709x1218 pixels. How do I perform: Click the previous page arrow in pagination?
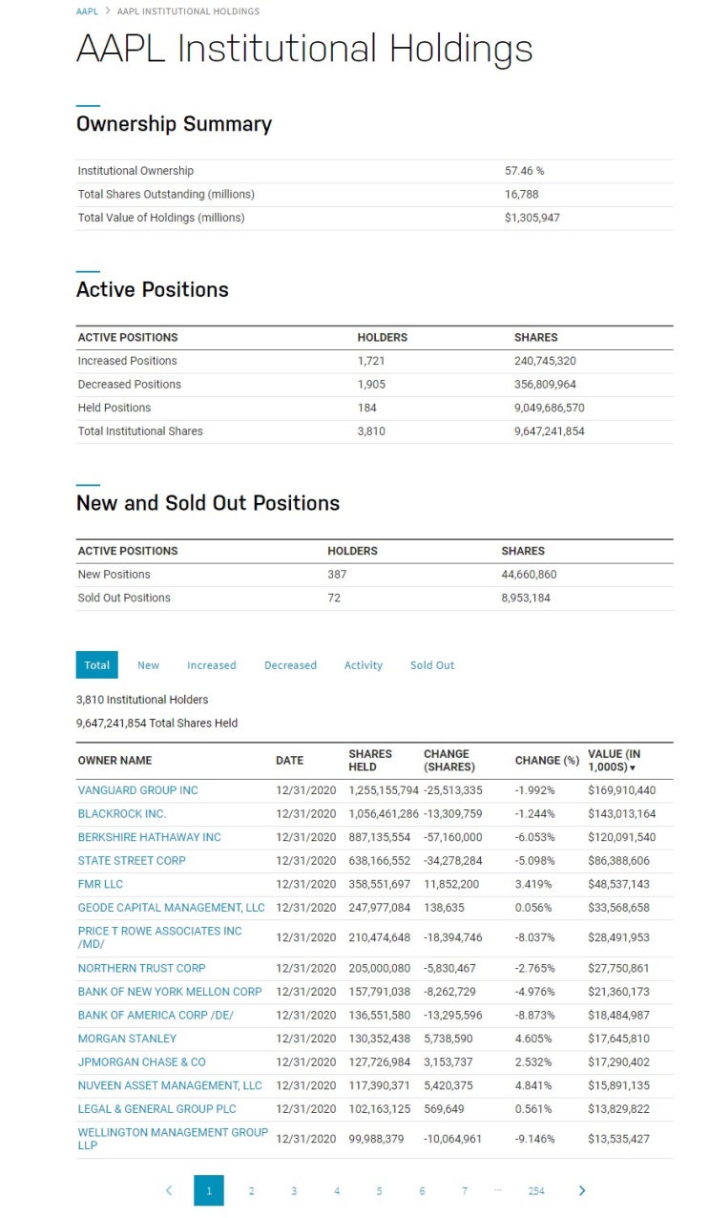(169, 1190)
